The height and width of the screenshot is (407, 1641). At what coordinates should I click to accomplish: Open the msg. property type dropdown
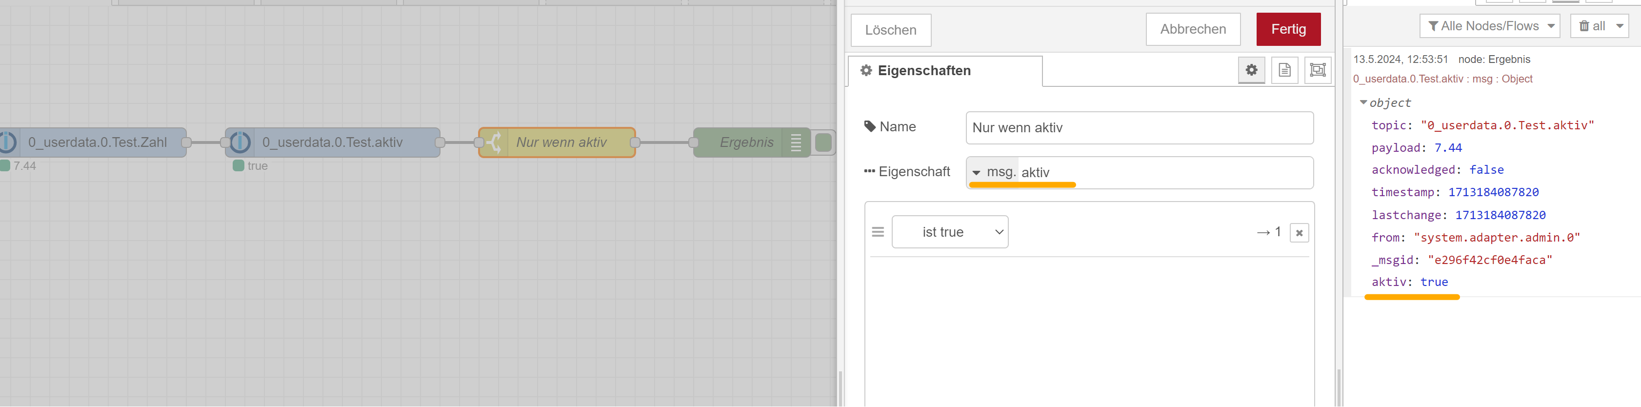[977, 173]
